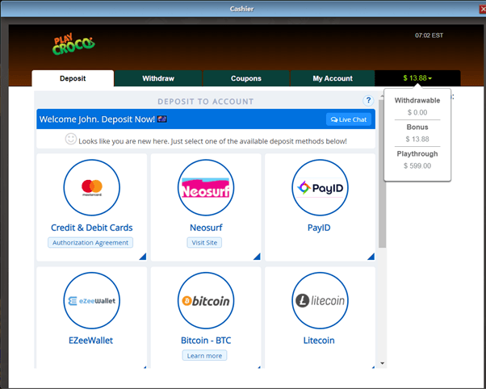The width and height of the screenshot is (486, 389).
Task: Click Bitcoin Learn more button
Action: 204,356
